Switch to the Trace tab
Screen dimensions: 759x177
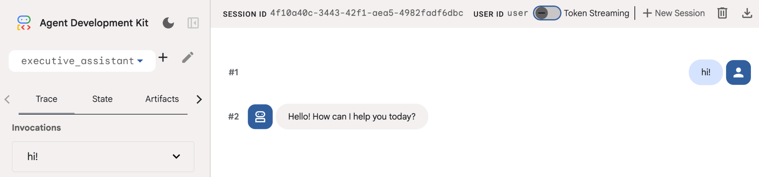(46, 99)
